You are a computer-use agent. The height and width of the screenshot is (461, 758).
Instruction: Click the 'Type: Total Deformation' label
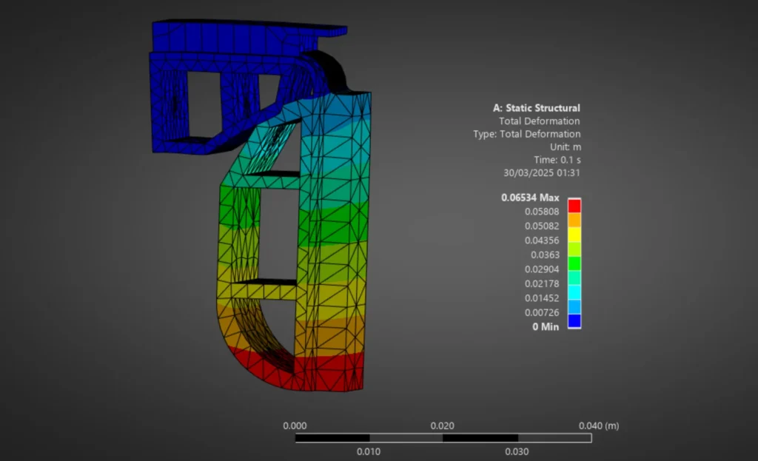pyautogui.click(x=526, y=134)
